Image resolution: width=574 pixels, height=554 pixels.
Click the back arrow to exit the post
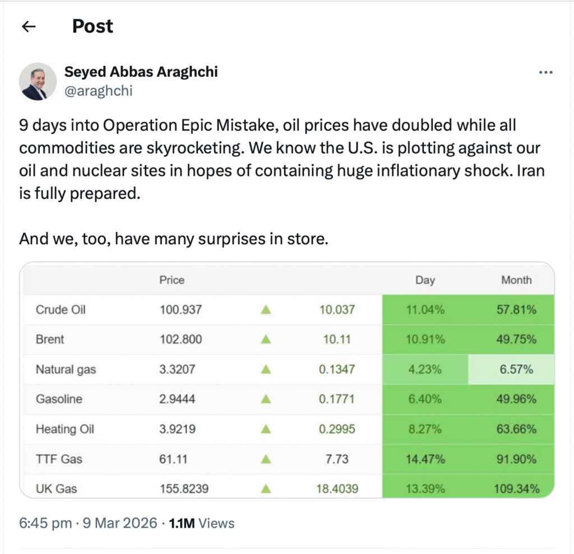click(29, 26)
